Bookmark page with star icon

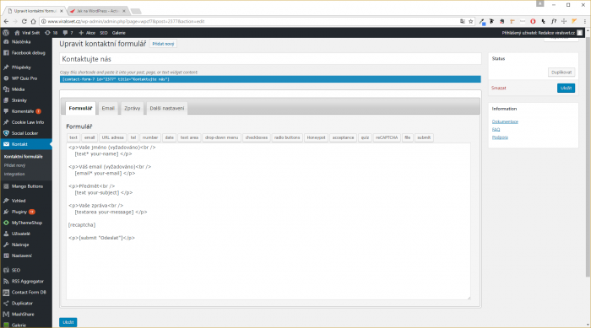click(471, 21)
